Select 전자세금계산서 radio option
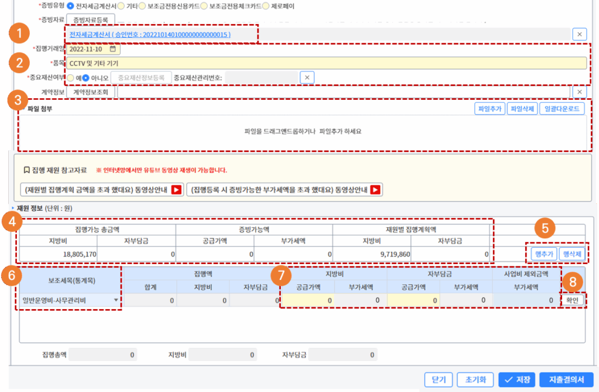 [x=70, y=6]
